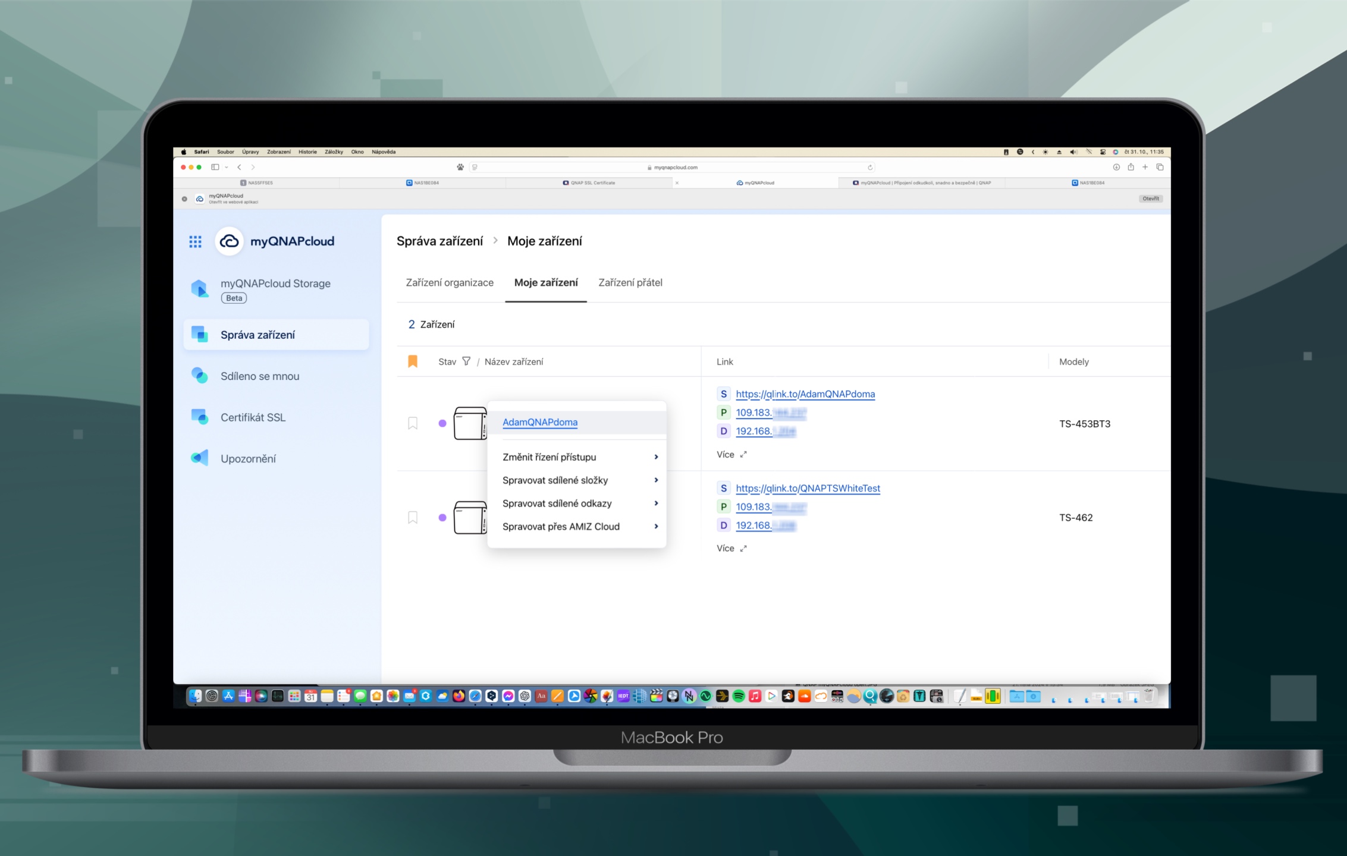1347x856 pixels.
Task: Click the orange bookmark header icon
Action: tap(413, 361)
